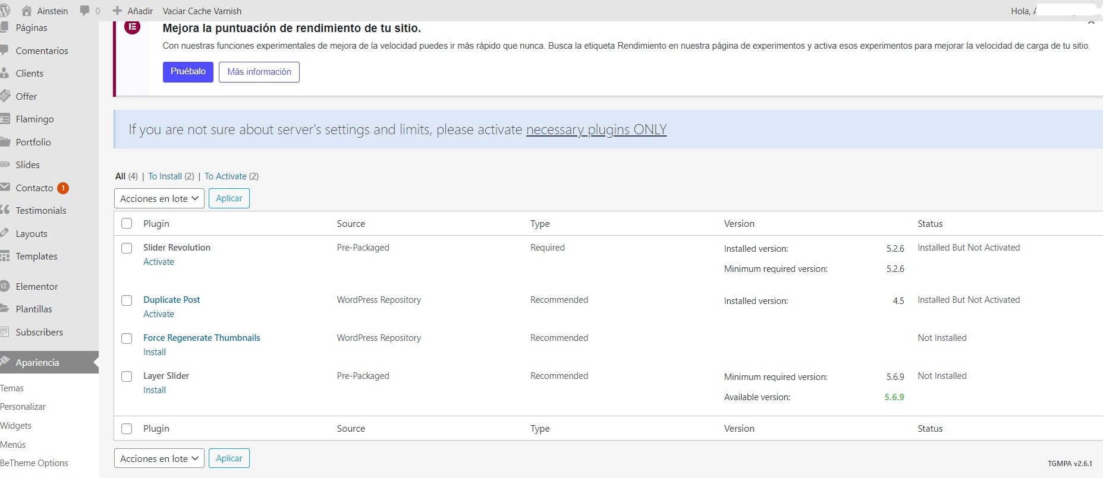
Task: Show the To Activate filter
Action: pyautogui.click(x=225, y=176)
